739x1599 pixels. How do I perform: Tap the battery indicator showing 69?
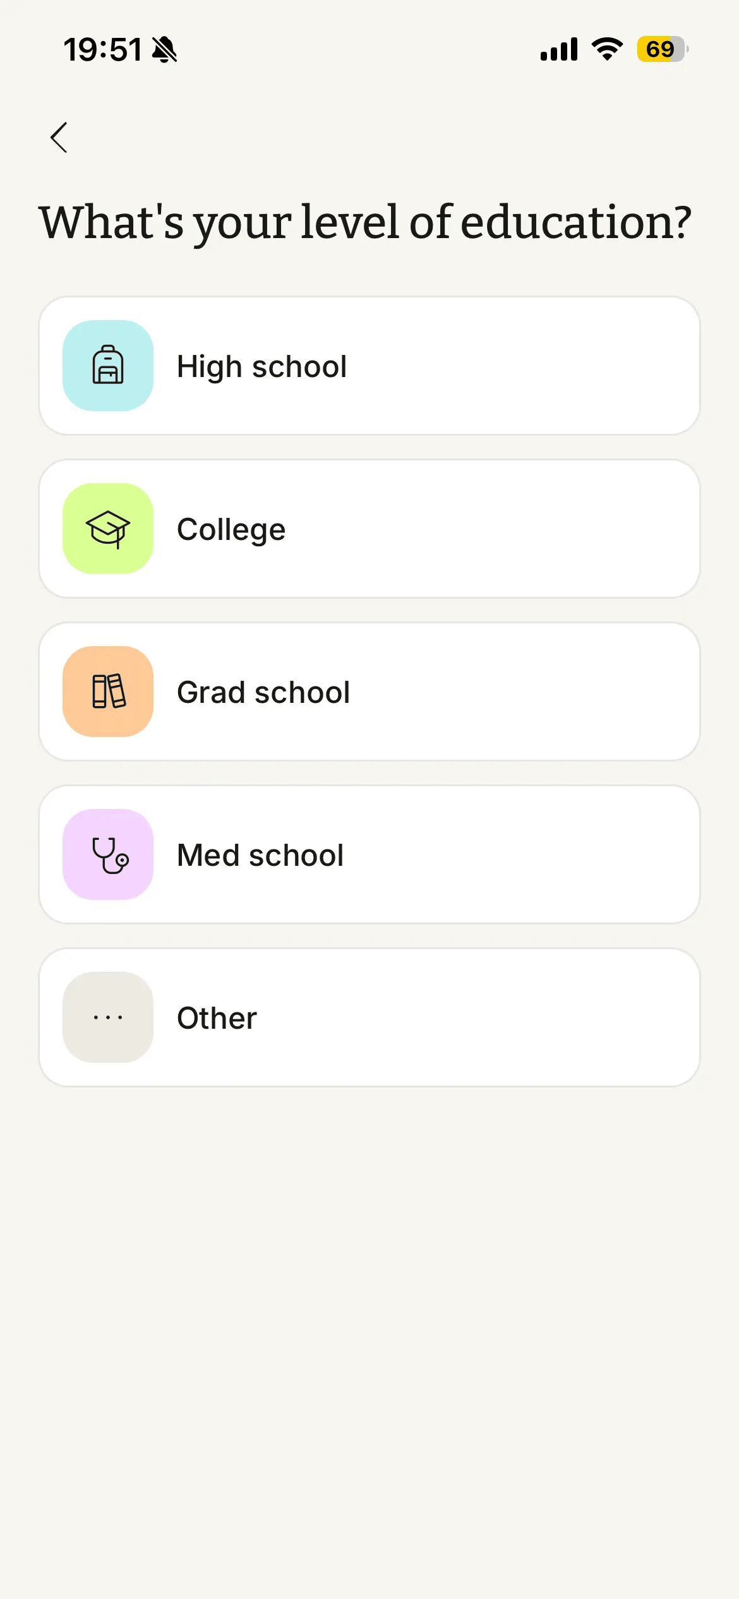(x=662, y=49)
